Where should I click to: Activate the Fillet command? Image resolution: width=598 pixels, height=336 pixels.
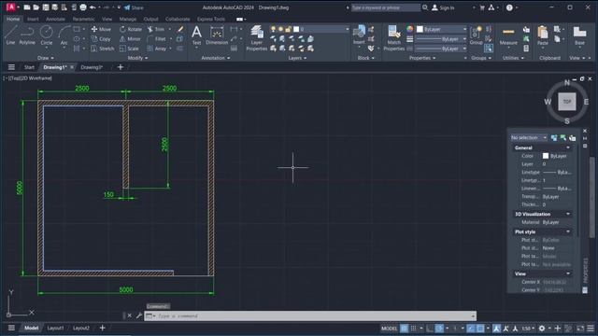coord(157,39)
